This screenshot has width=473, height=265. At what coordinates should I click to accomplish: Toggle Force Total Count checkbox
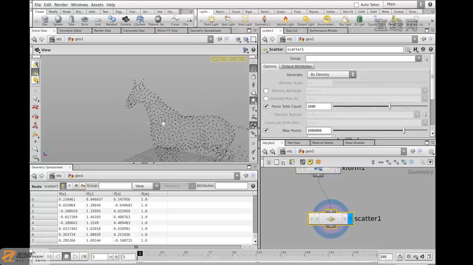pyautogui.click(x=266, y=106)
